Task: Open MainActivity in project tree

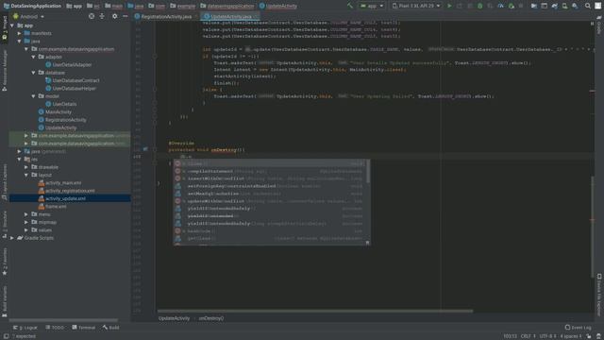Action: coord(58,111)
